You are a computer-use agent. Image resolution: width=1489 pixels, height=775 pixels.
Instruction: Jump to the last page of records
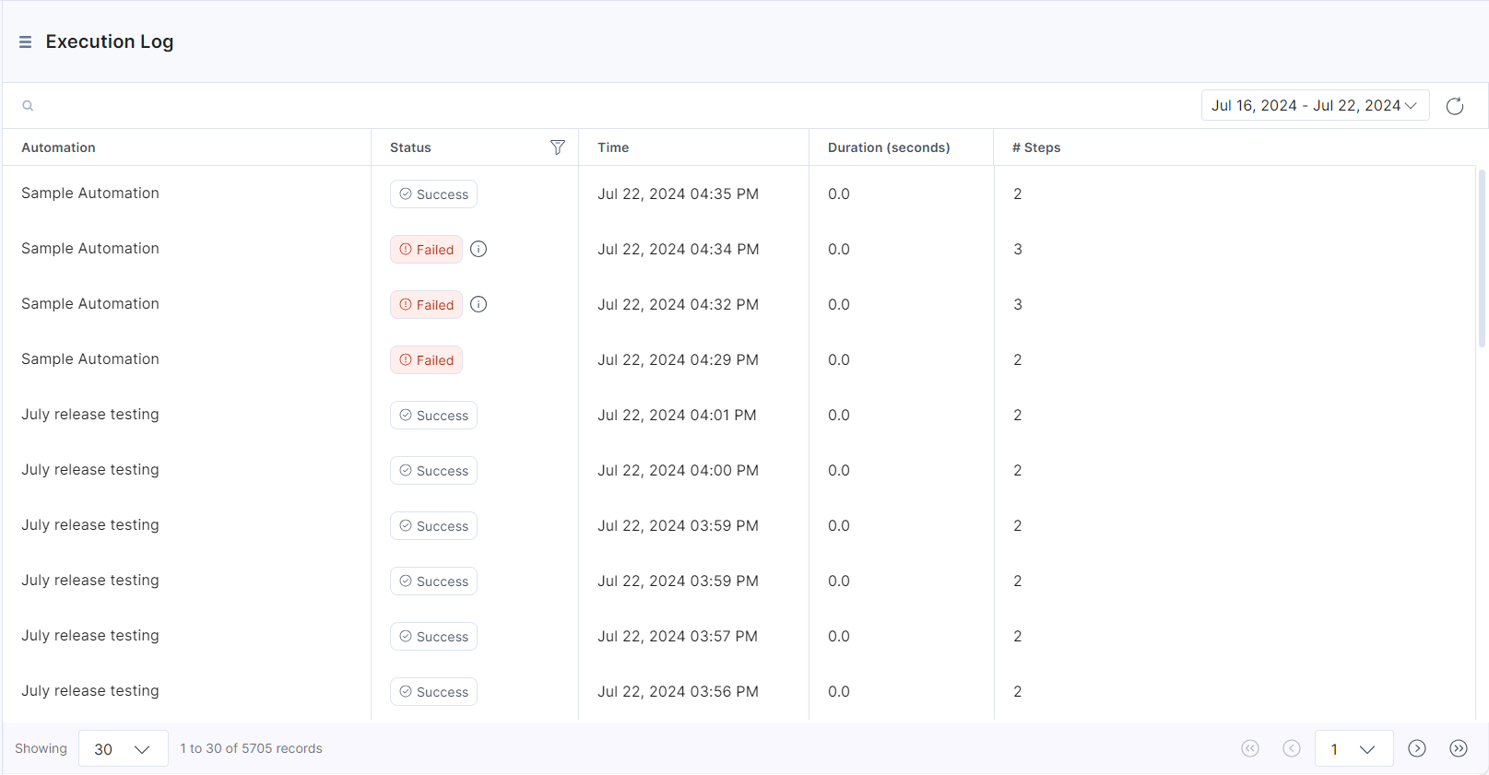pos(1458,748)
